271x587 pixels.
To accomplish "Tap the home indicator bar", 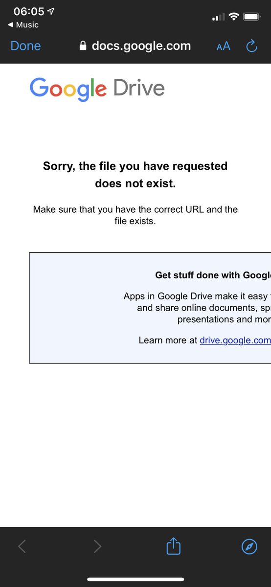I will click(135, 579).
